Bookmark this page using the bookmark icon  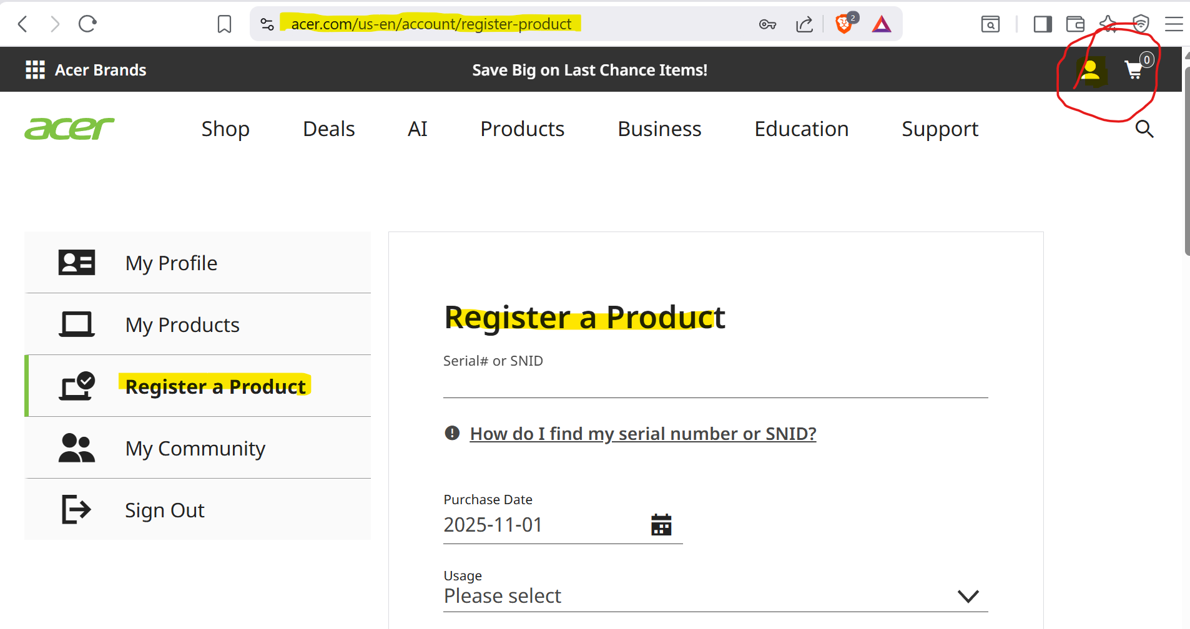[x=224, y=24]
